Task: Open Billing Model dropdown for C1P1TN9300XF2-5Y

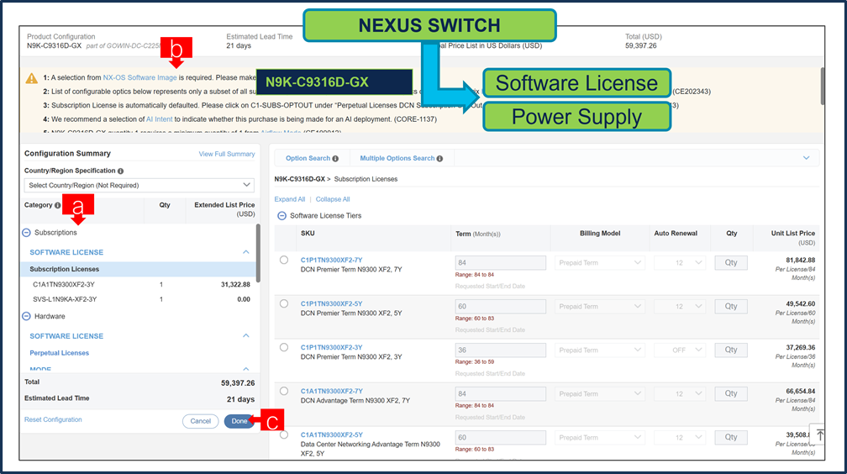Action: [x=600, y=307]
